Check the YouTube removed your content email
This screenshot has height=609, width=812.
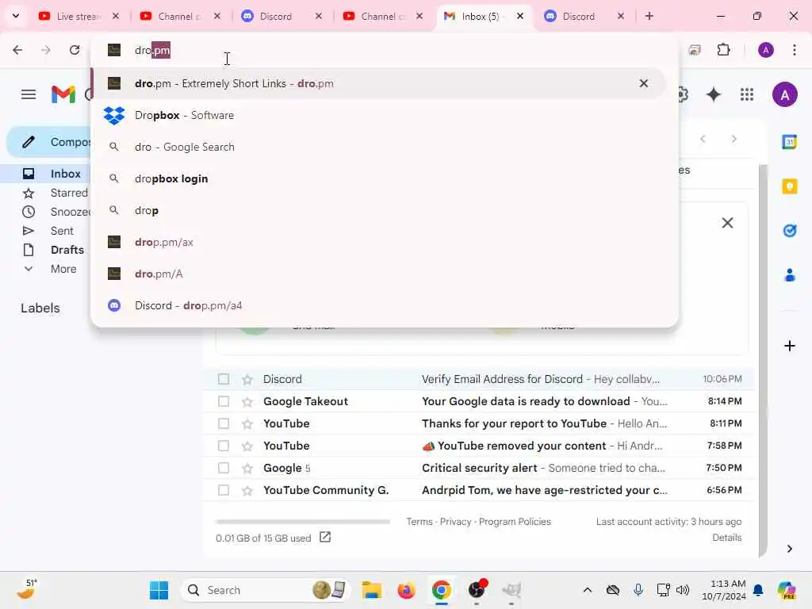[224, 446]
